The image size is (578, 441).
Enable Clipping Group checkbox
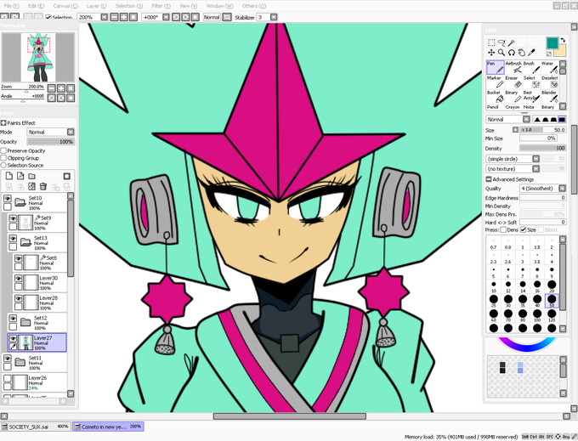3,158
